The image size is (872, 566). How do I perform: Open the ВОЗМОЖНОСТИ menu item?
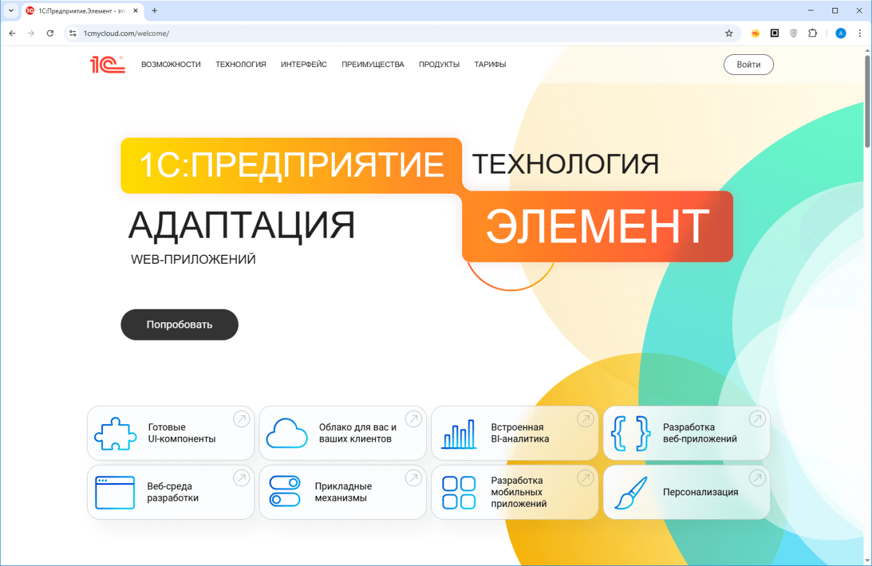(171, 65)
